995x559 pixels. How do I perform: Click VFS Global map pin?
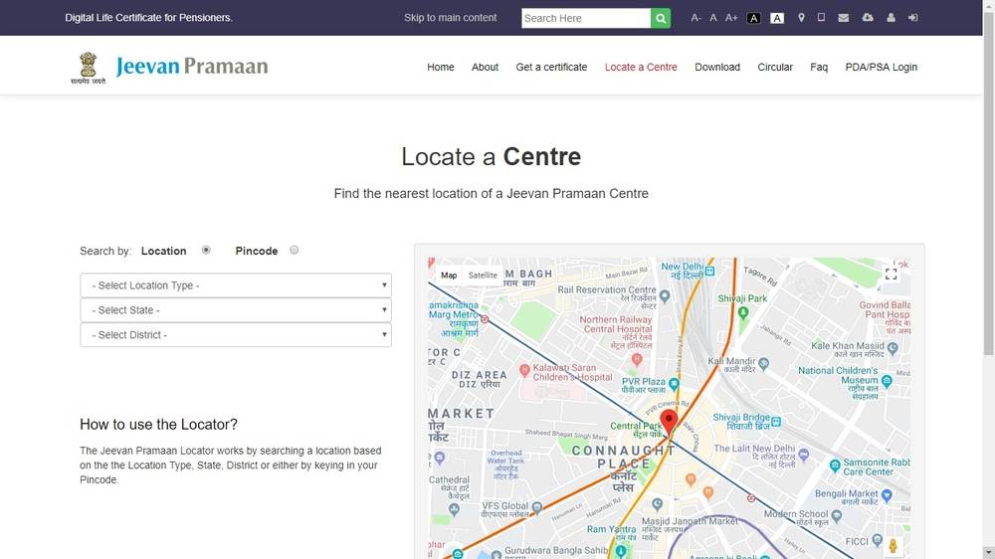(537, 507)
